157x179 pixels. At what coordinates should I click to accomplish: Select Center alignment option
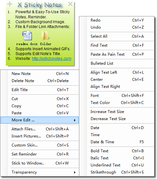[x=117, y=80]
